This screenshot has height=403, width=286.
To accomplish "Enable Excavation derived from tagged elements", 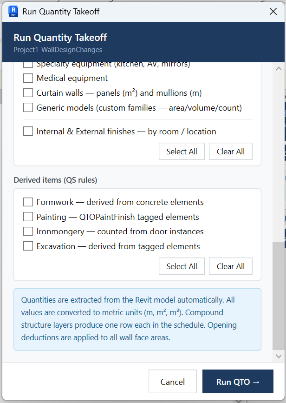I will (x=28, y=246).
